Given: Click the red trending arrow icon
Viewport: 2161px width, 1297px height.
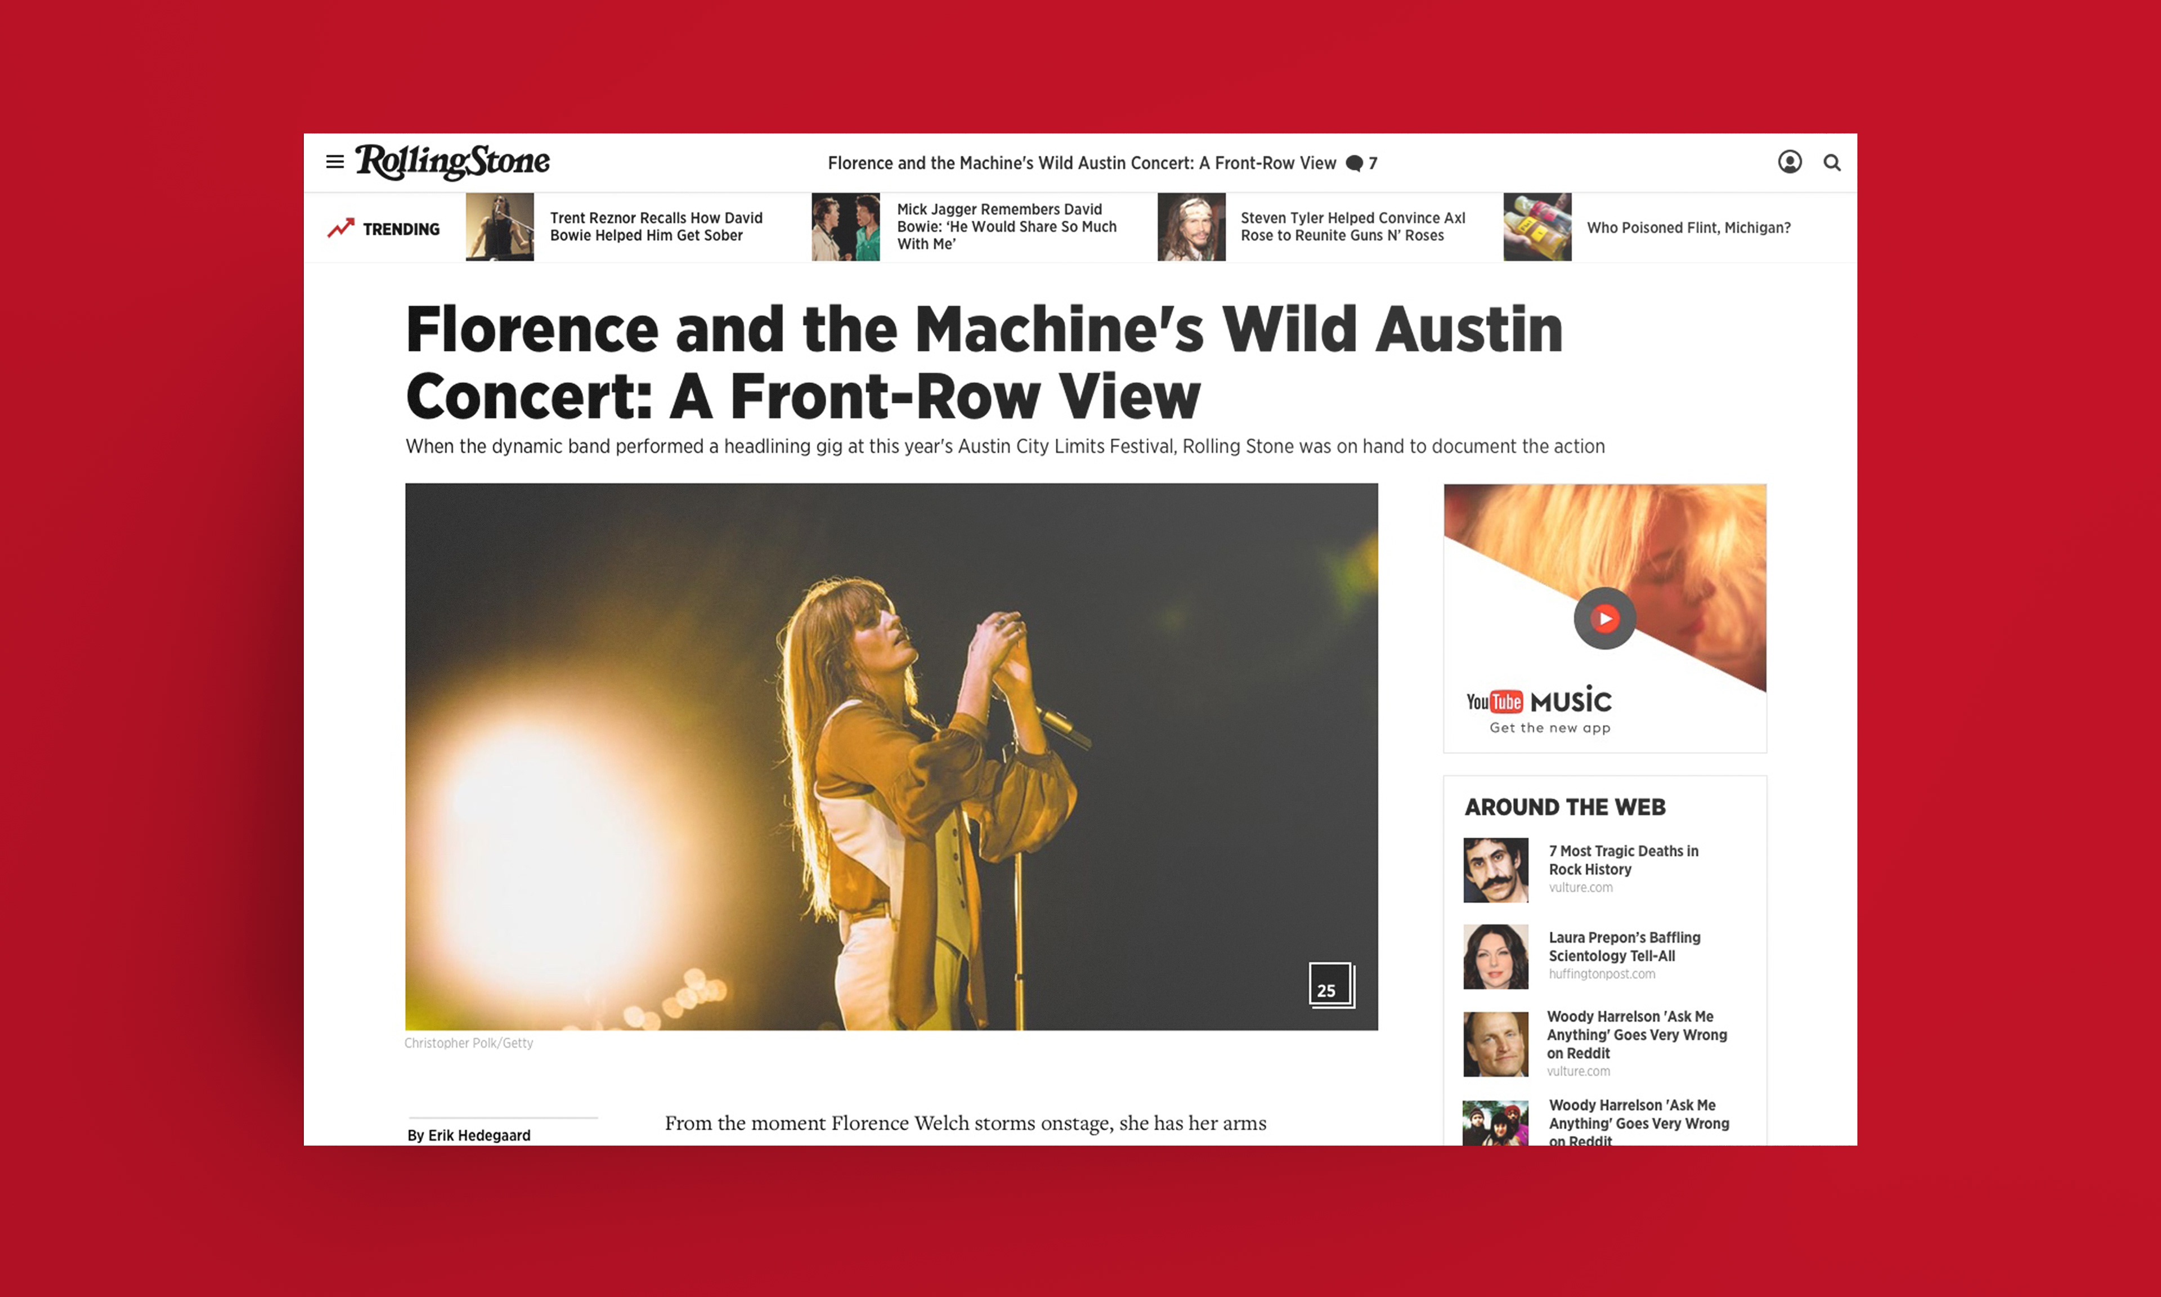Looking at the screenshot, I should pos(340,228).
